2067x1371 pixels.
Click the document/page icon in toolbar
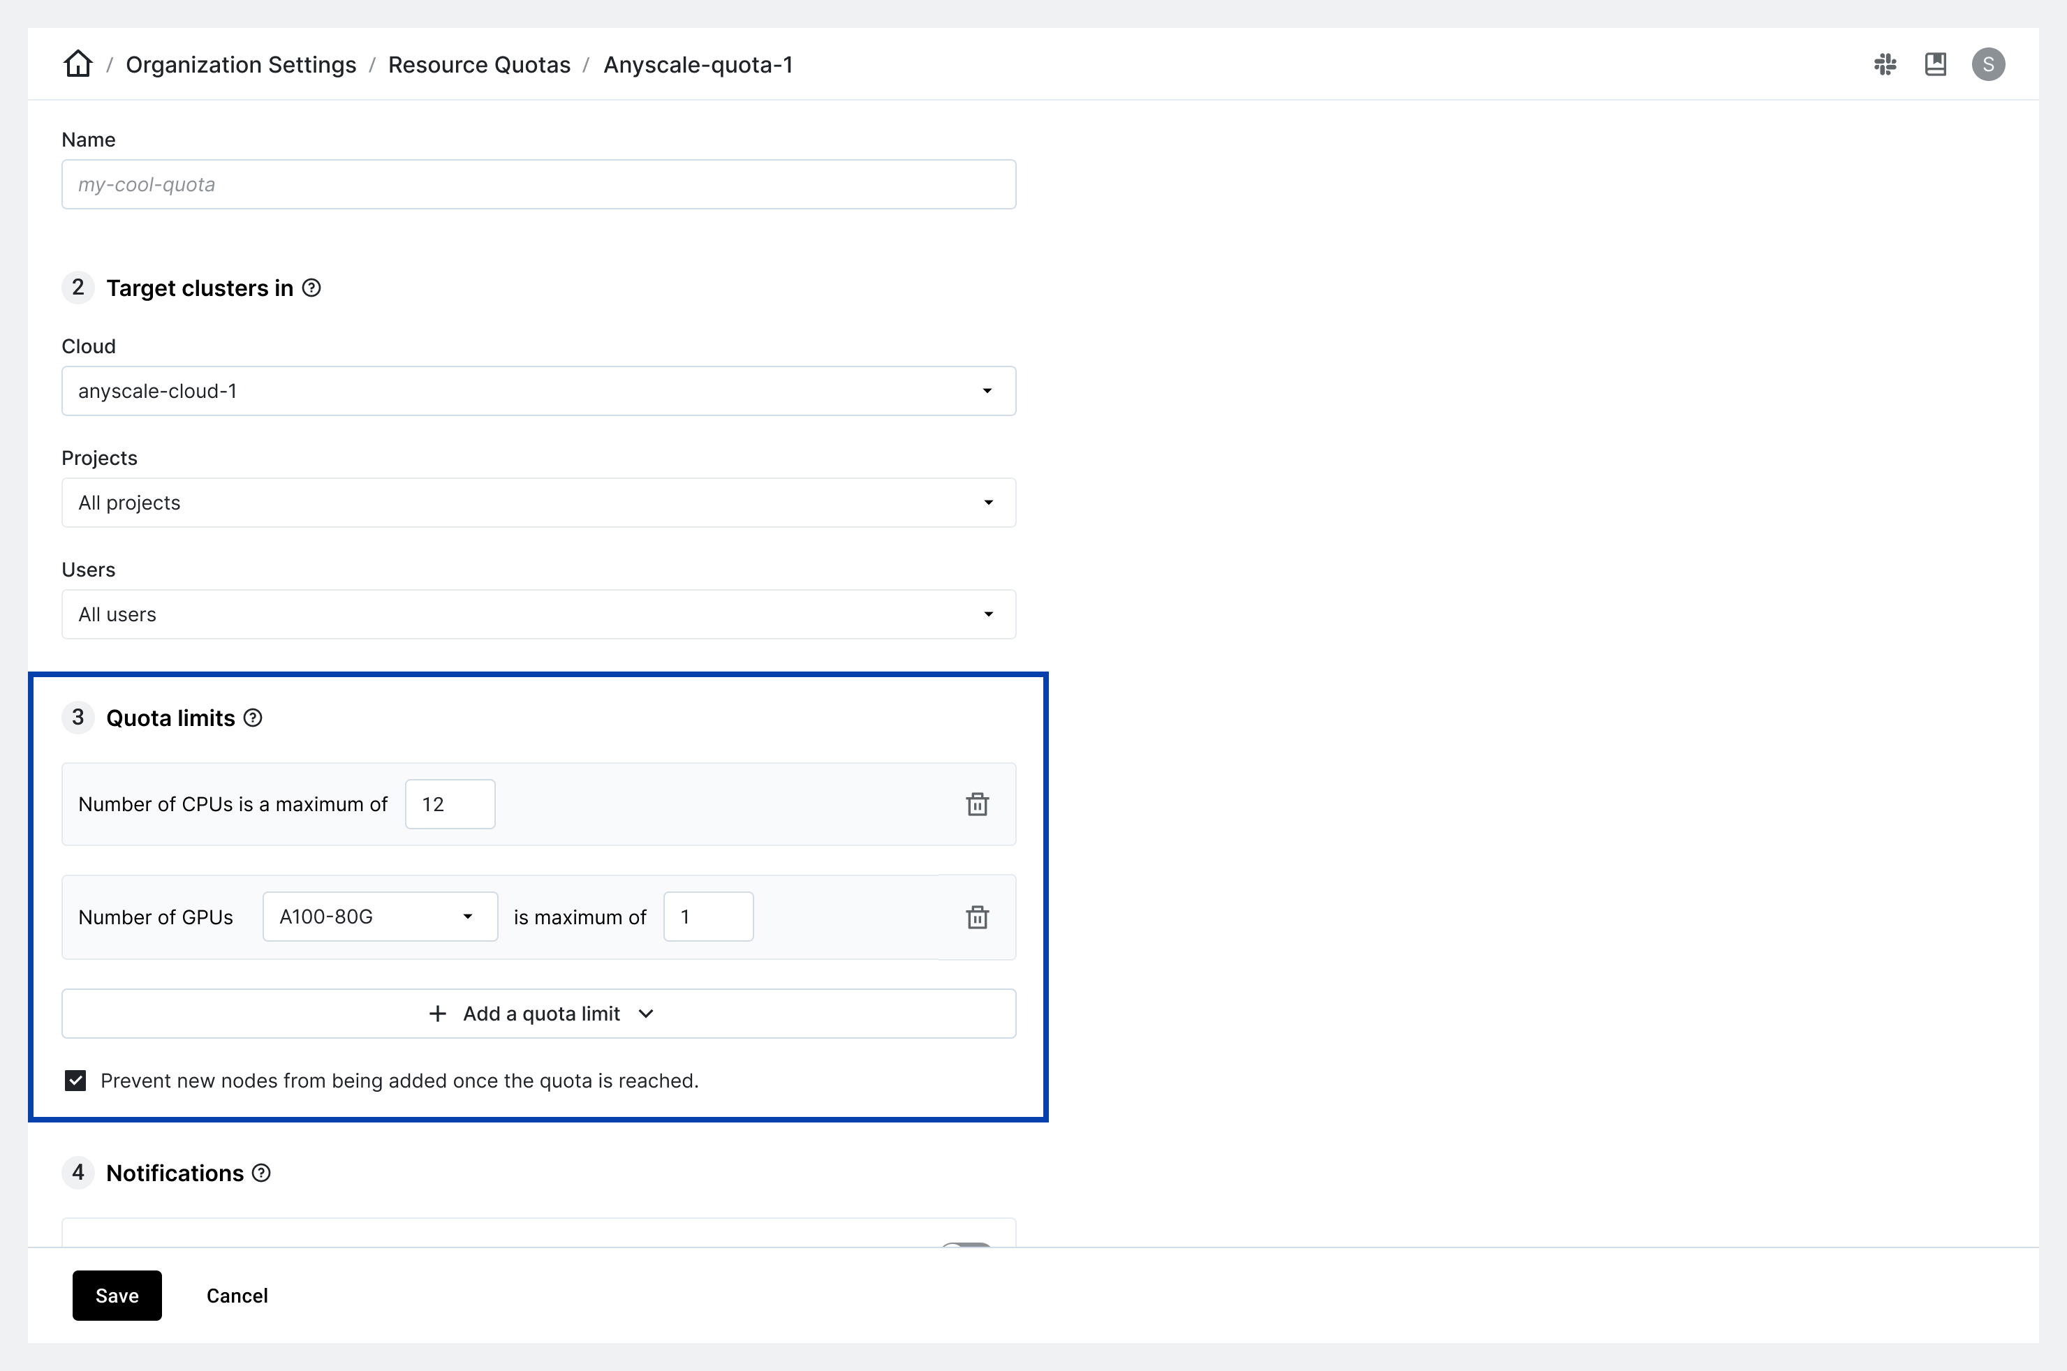tap(1936, 63)
